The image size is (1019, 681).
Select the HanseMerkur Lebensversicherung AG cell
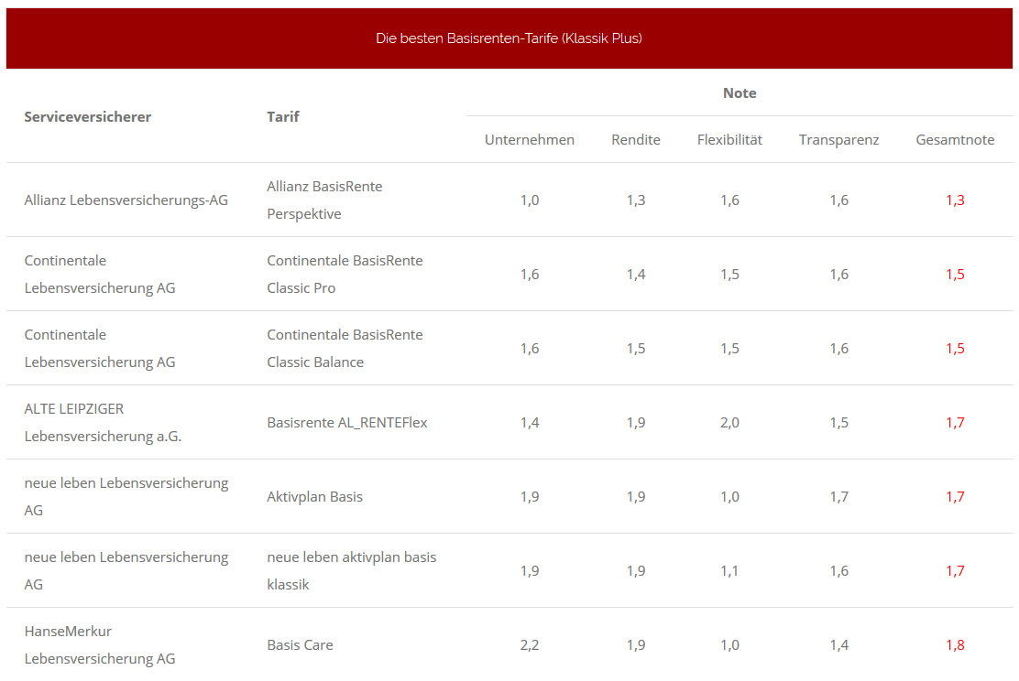tap(100, 644)
